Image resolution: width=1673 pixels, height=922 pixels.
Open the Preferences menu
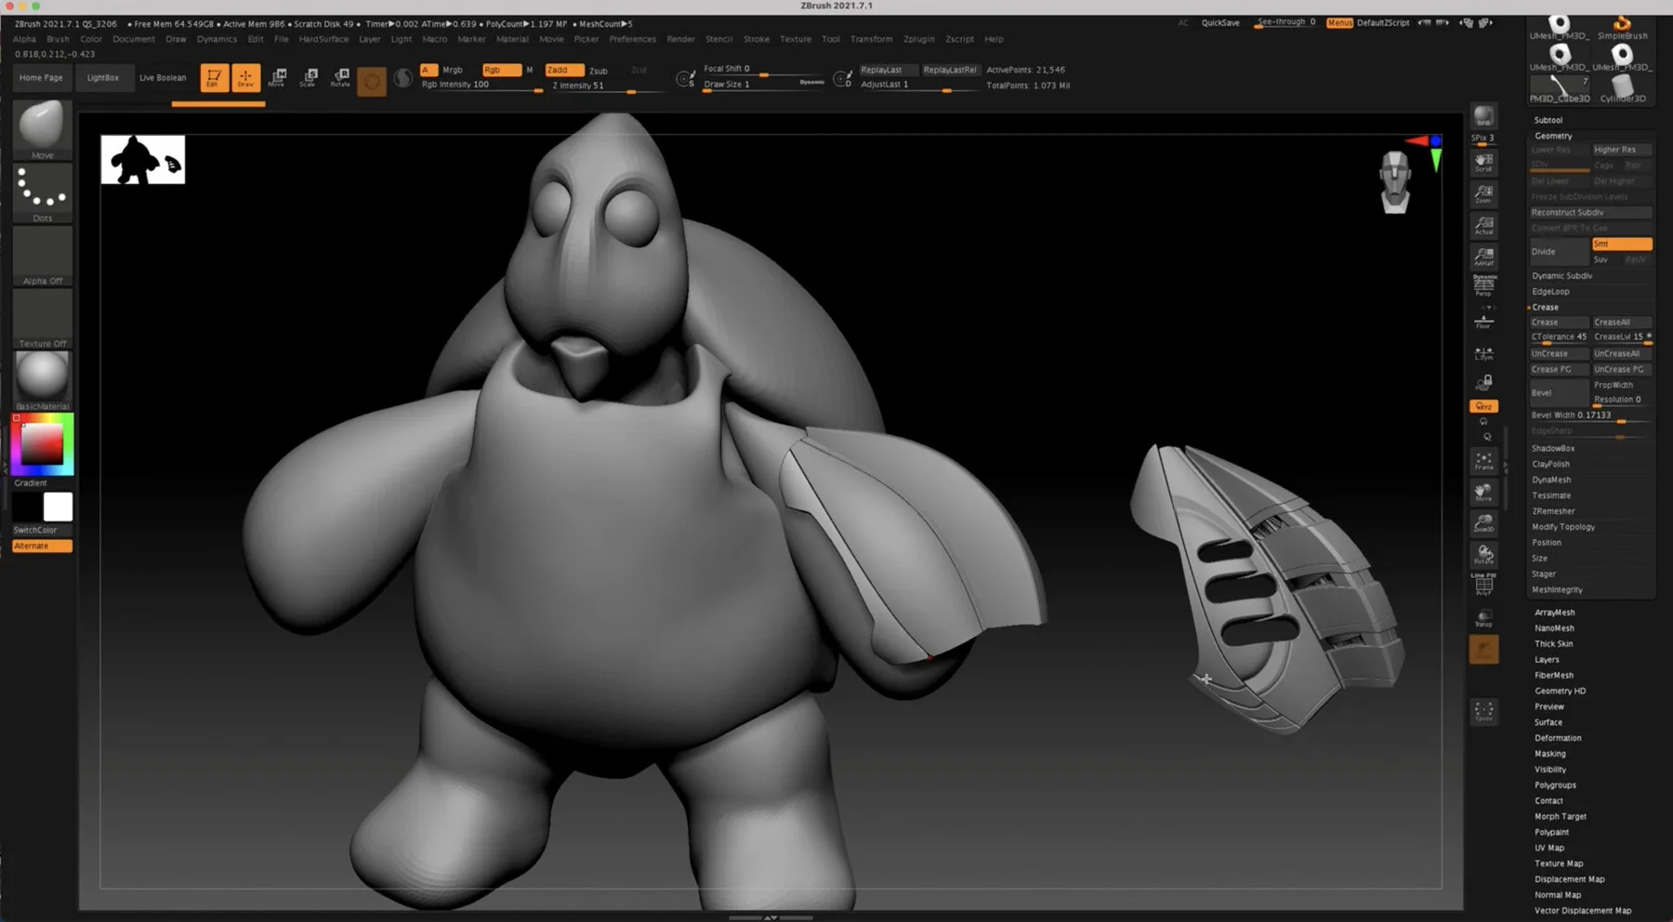click(x=632, y=39)
